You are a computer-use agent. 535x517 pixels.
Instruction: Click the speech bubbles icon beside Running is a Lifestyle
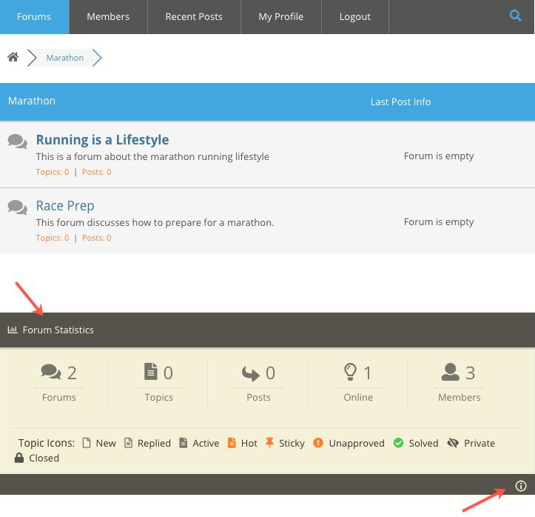pos(18,141)
